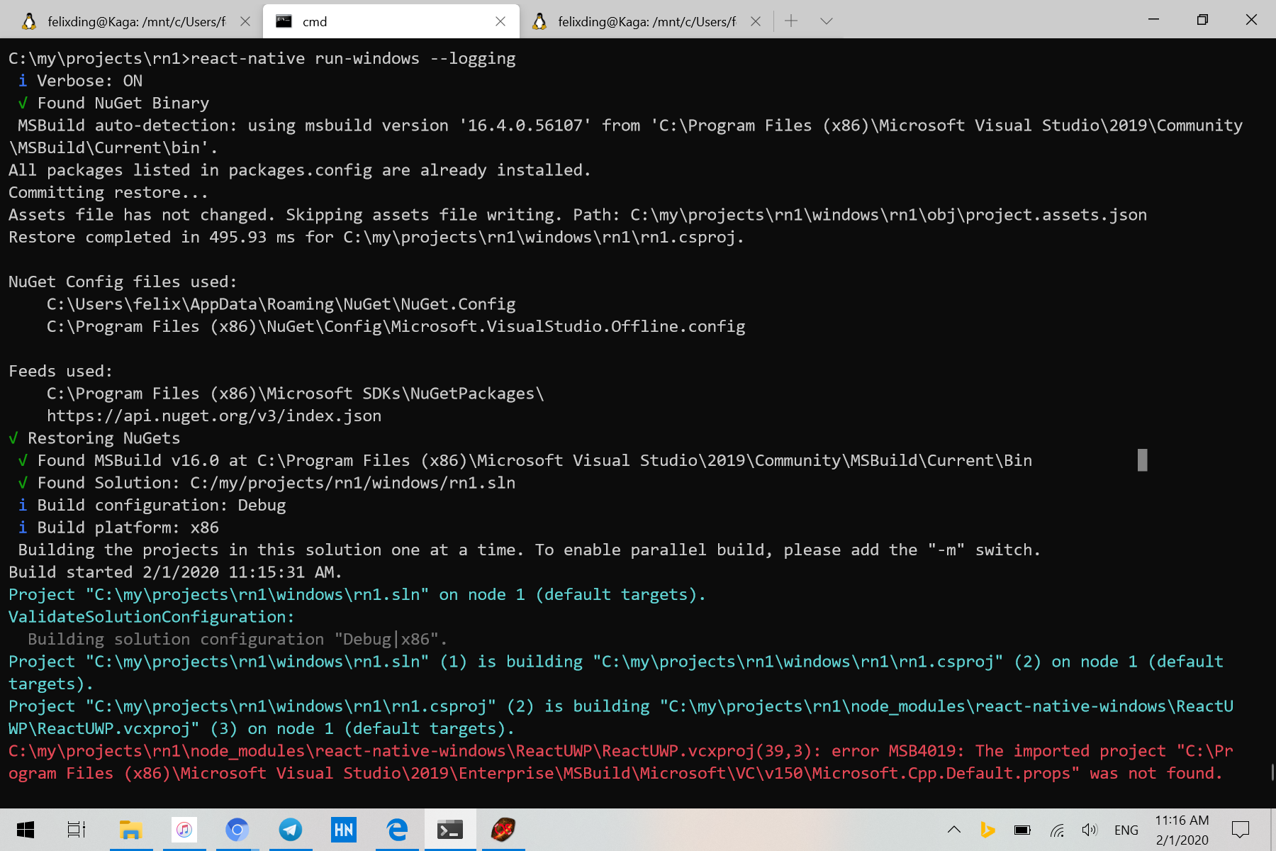Open iTunes from the taskbar
This screenshot has height=851, width=1276.
184,829
